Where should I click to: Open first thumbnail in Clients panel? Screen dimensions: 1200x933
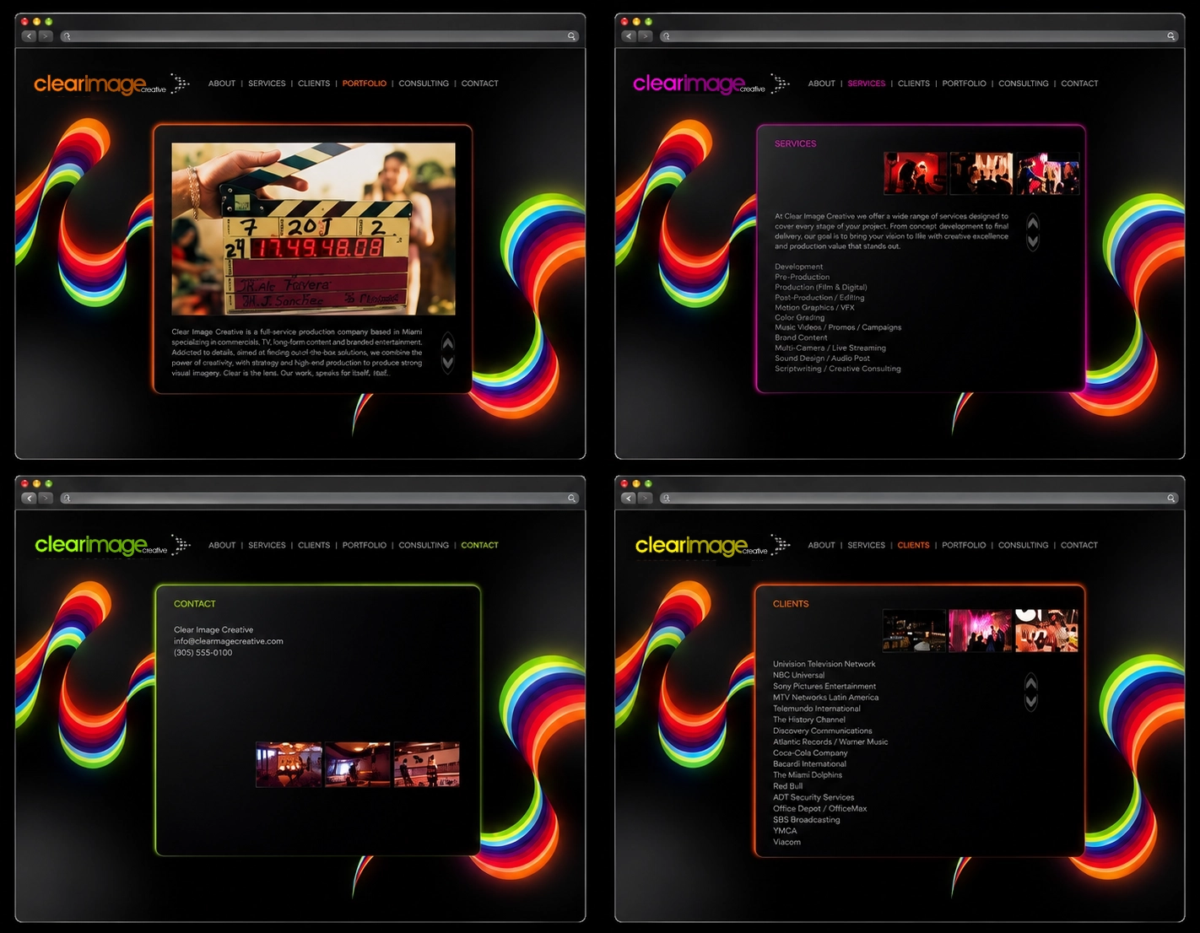pyautogui.click(x=914, y=631)
